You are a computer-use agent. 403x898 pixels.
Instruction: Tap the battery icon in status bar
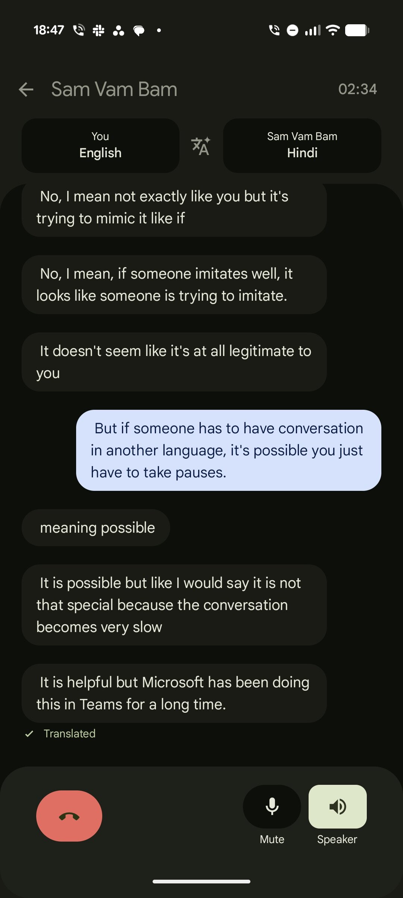click(x=357, y=30)
